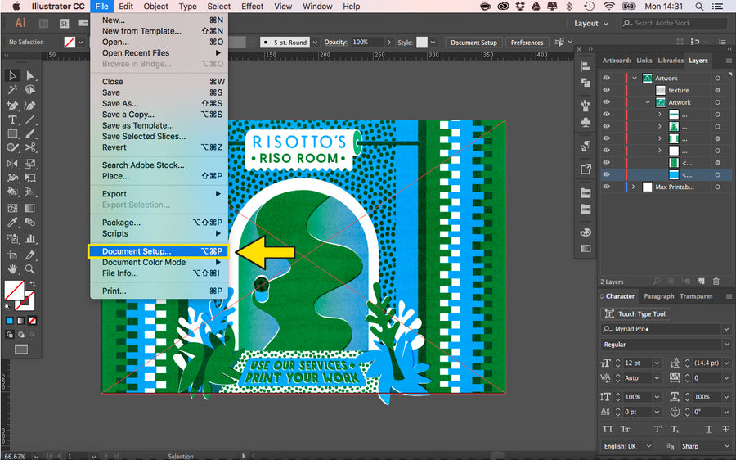Toggle visibility of the top Artwork layer

(607, 79)
